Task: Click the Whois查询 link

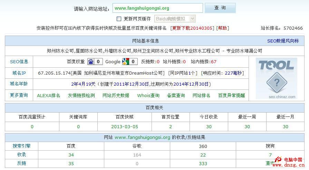Action: click(148, 95)
